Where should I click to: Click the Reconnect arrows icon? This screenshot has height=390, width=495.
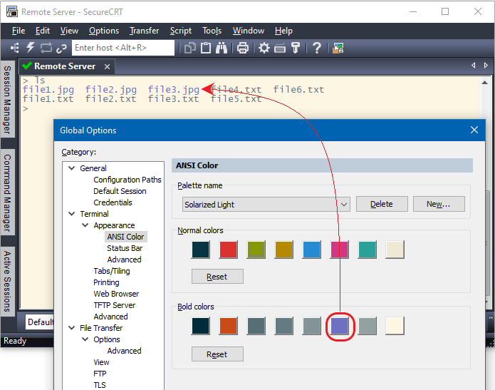[46, 48]
